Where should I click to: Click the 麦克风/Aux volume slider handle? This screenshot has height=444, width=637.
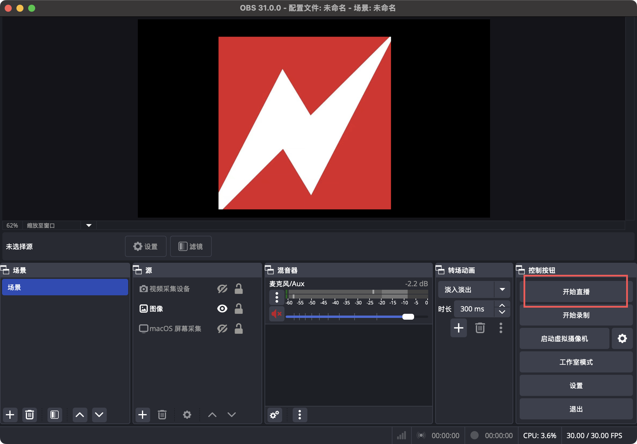tap(408, 316)
